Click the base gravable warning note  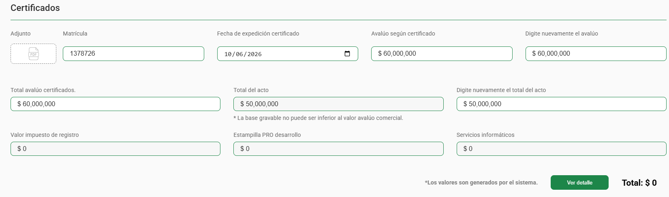point(318,118)
